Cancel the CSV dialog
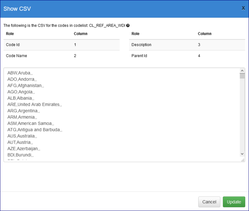The image size is (249, 211). coord(209,202)
